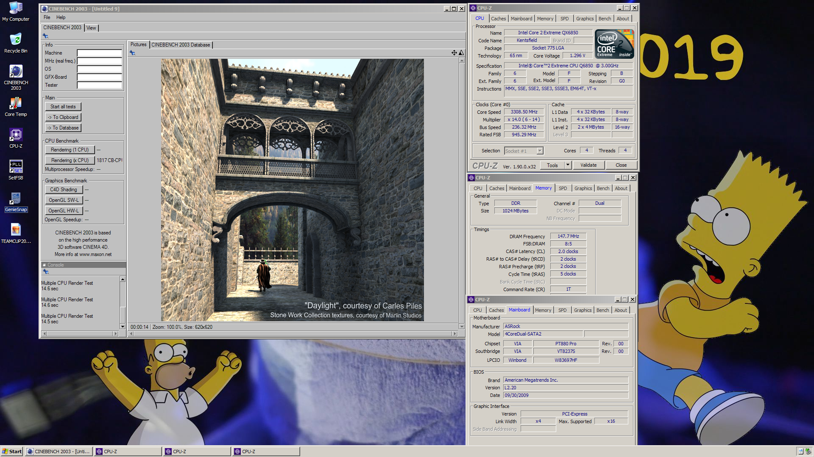The height and width of the screenshot is (457, 814).
Task: Open Help menu in CINEBENCH
Action: (61, 17)
